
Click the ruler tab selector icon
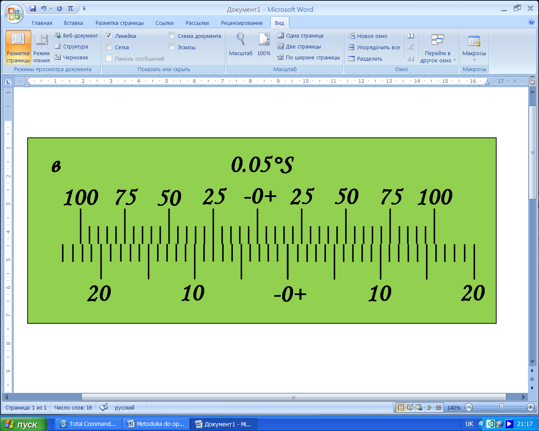point(8,81)
